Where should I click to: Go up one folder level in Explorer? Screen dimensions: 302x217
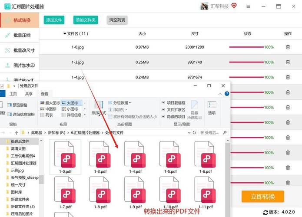pos(17,133)
